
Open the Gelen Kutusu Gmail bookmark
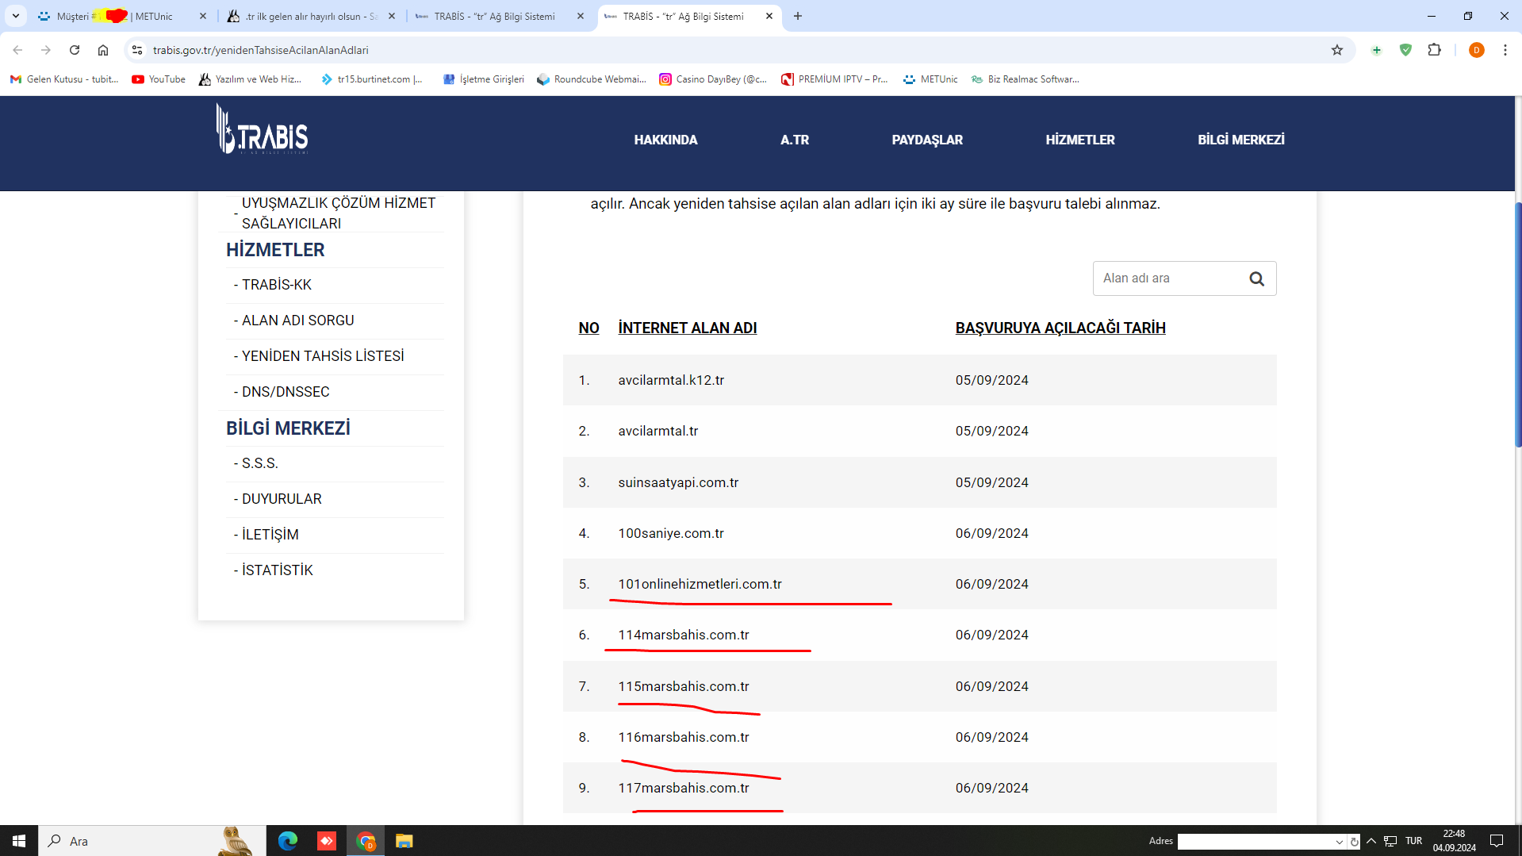[x=64, y=79]
